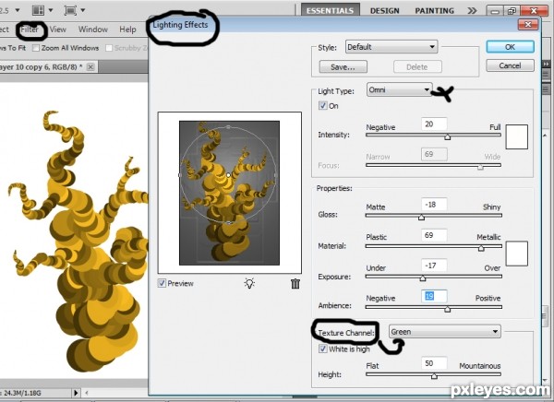Toggle the Scrubby Zoom checkbox
The width and height of the screenshot is (554, 402).
click(109, 48)
